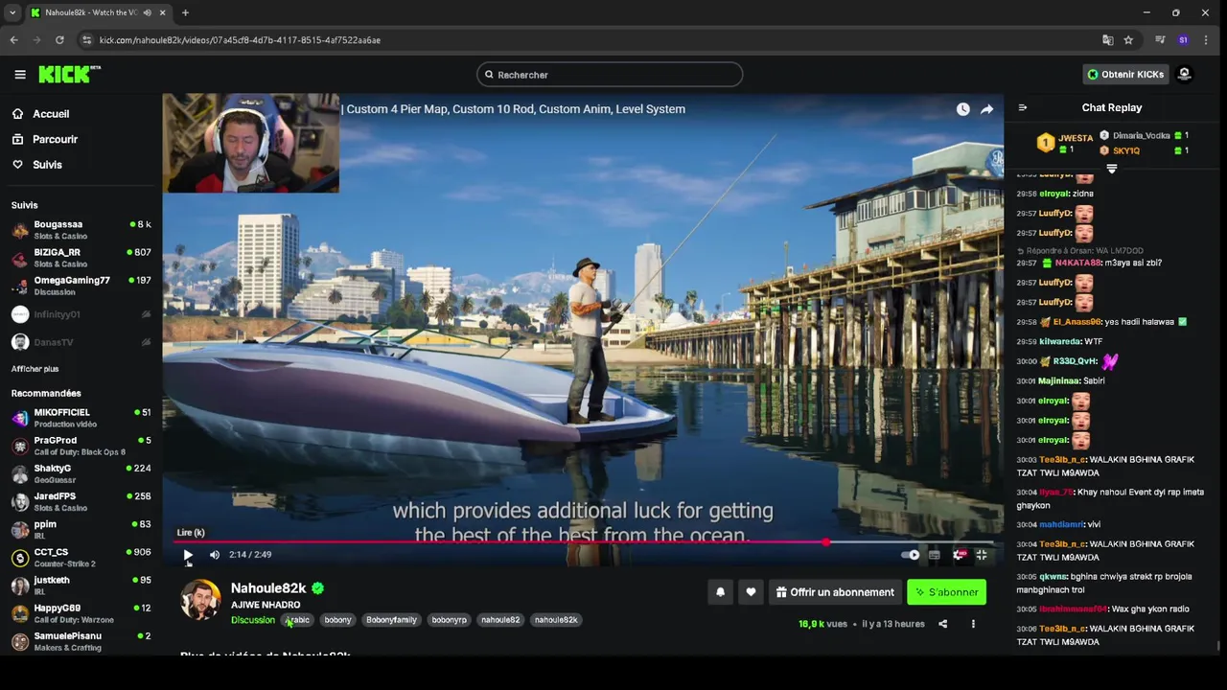1227x690 pixels.
Task: Select the Arabic tag
Action: [298, 620]
